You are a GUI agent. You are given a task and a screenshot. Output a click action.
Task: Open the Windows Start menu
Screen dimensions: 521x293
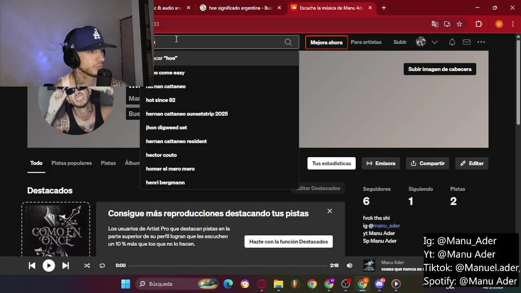point(126,284)
